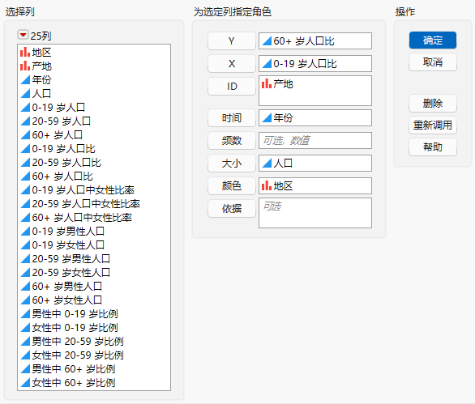Click the 地区 icon in the 颜色 role box

coord(267,185)
